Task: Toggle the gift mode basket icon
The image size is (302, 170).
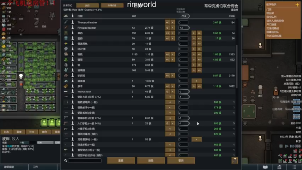Action: click(234, 161)
